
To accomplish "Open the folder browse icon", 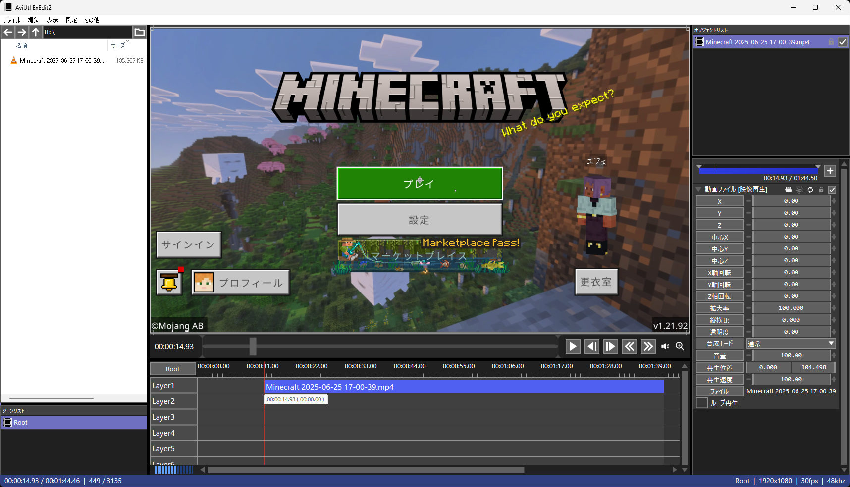I will [140, 32].
